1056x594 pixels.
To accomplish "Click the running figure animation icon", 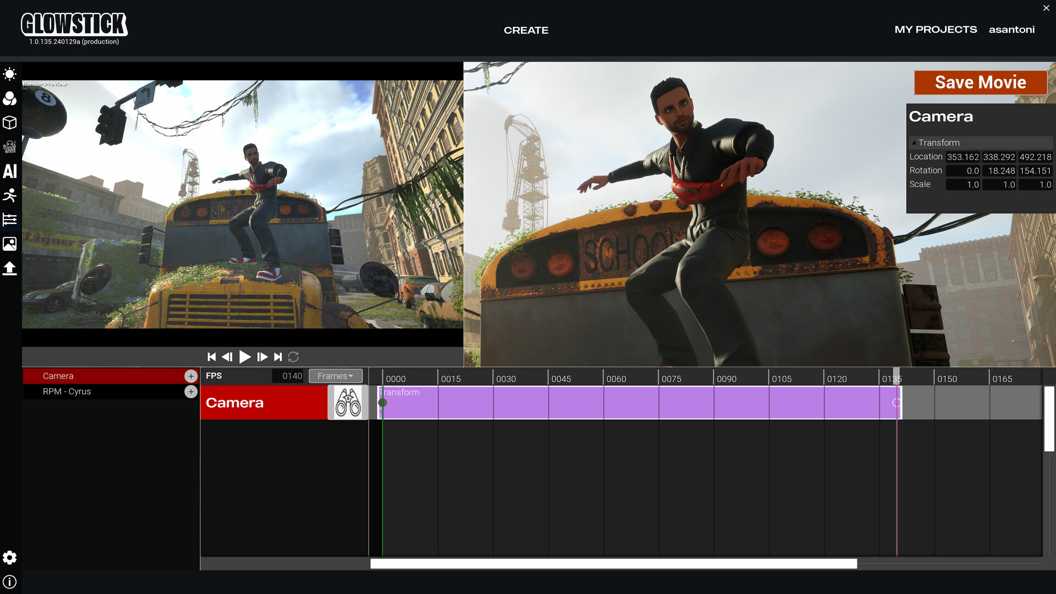I will (x=10, y=195).
